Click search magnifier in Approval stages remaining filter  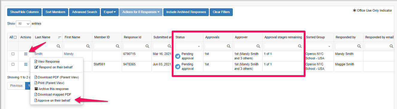tap(300, 46)
